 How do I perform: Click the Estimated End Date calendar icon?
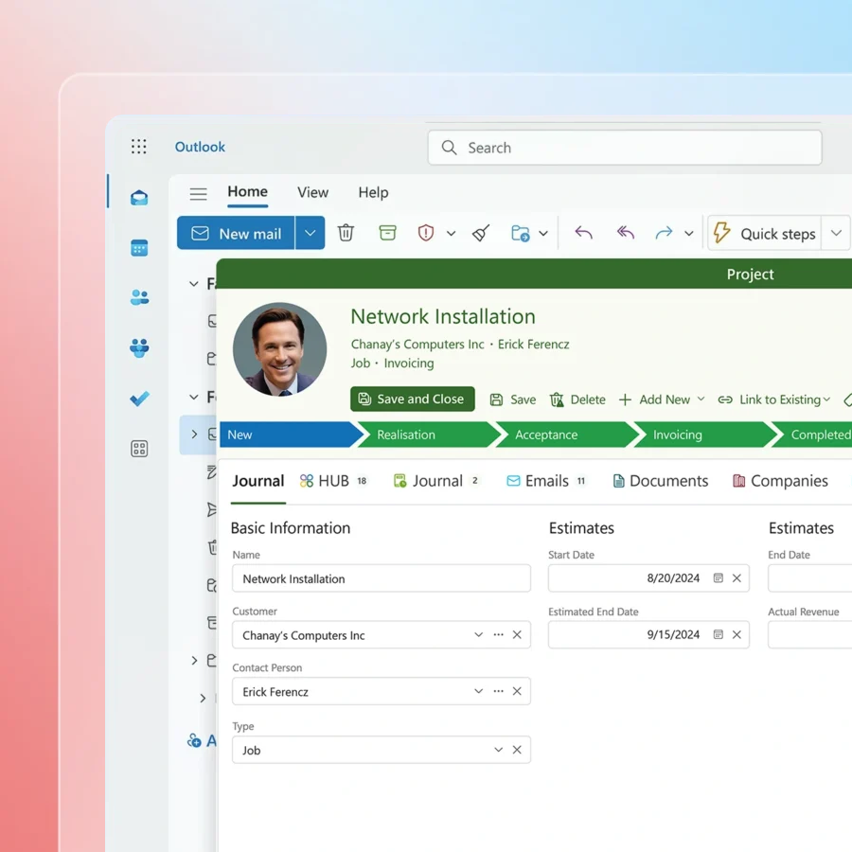pyautogui.click(x=718, y=634)
